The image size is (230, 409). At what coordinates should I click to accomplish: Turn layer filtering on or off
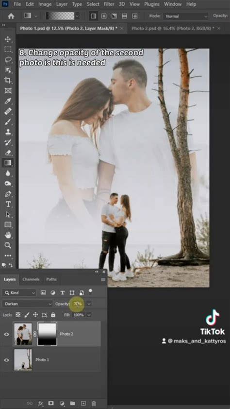90,291
